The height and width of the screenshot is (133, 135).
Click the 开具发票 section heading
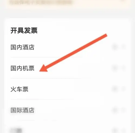pos(24,31)
